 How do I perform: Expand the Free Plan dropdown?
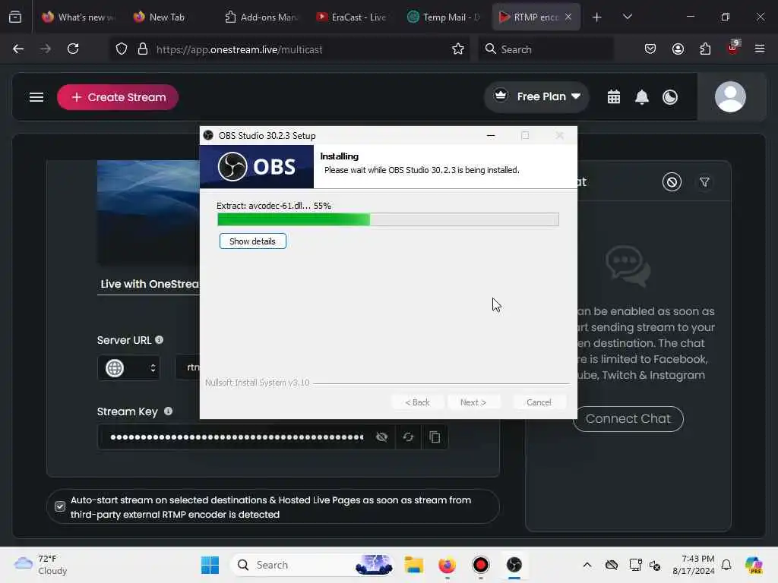pyautogui.click(x=537, y=96)
